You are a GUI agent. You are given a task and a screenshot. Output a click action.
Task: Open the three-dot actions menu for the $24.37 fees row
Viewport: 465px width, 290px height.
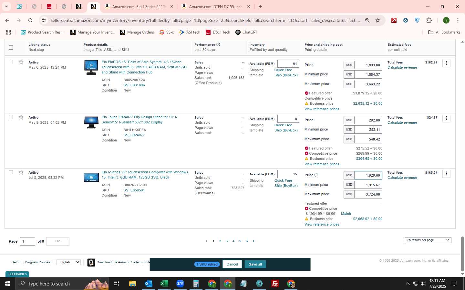447,118
